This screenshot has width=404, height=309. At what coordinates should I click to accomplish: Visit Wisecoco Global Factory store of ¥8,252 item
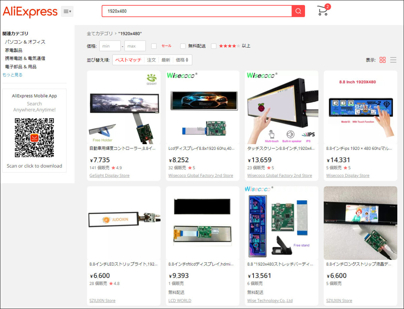[x=201, y=175]
